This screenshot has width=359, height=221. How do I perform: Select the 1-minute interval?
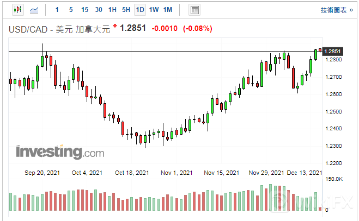click(x=57, y=10)
